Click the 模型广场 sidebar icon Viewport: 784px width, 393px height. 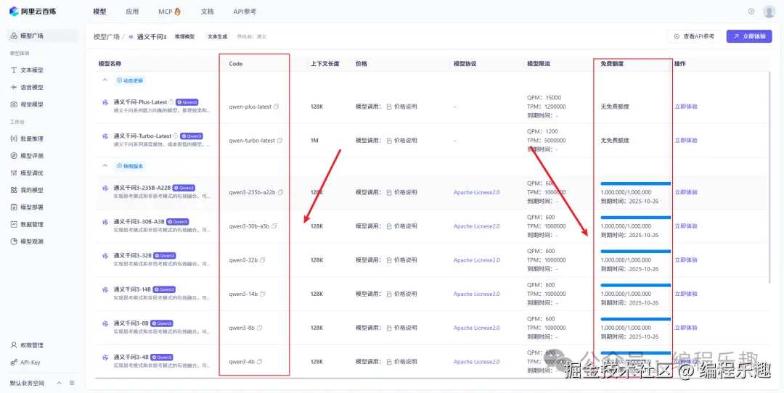pos(14,36)
